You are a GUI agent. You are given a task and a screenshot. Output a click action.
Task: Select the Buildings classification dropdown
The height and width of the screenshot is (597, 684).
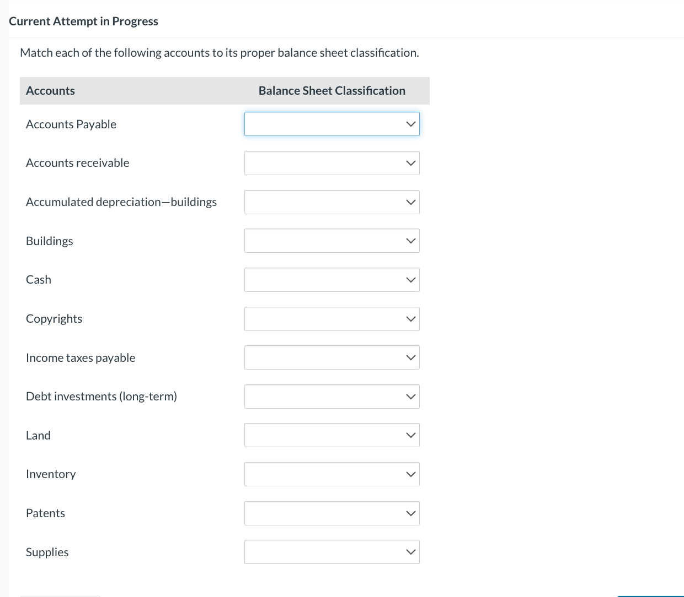tap(332, 241)
